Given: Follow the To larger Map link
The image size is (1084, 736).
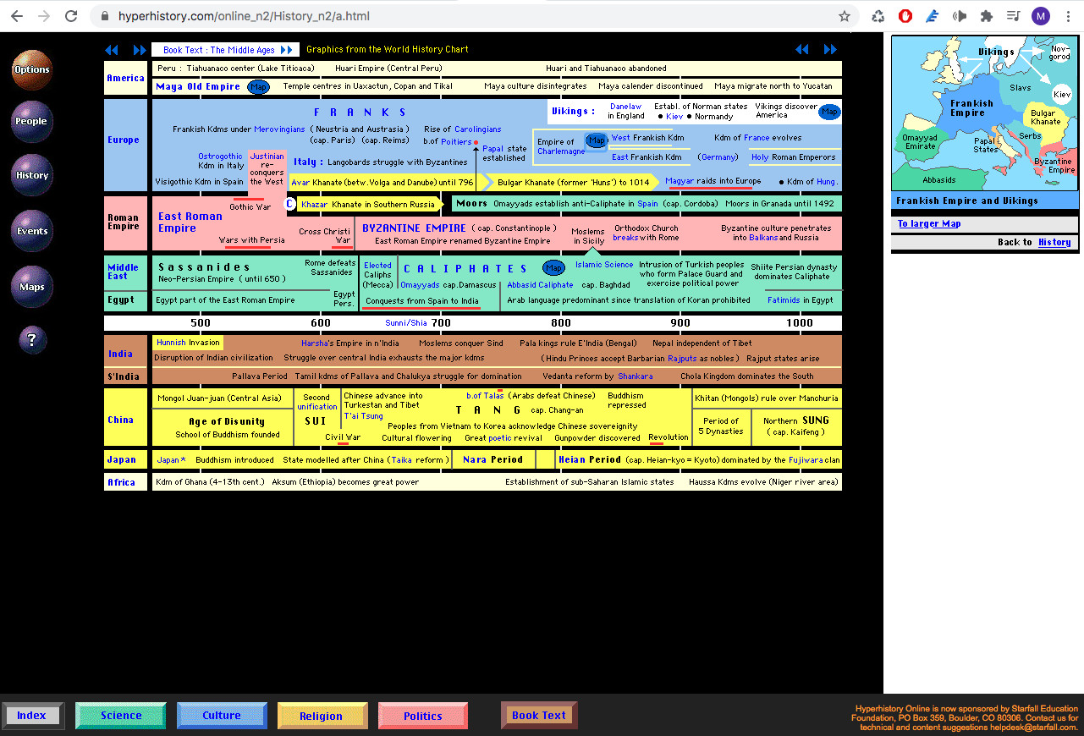Looking at the screenshot, I should click(x=928, y=223).
